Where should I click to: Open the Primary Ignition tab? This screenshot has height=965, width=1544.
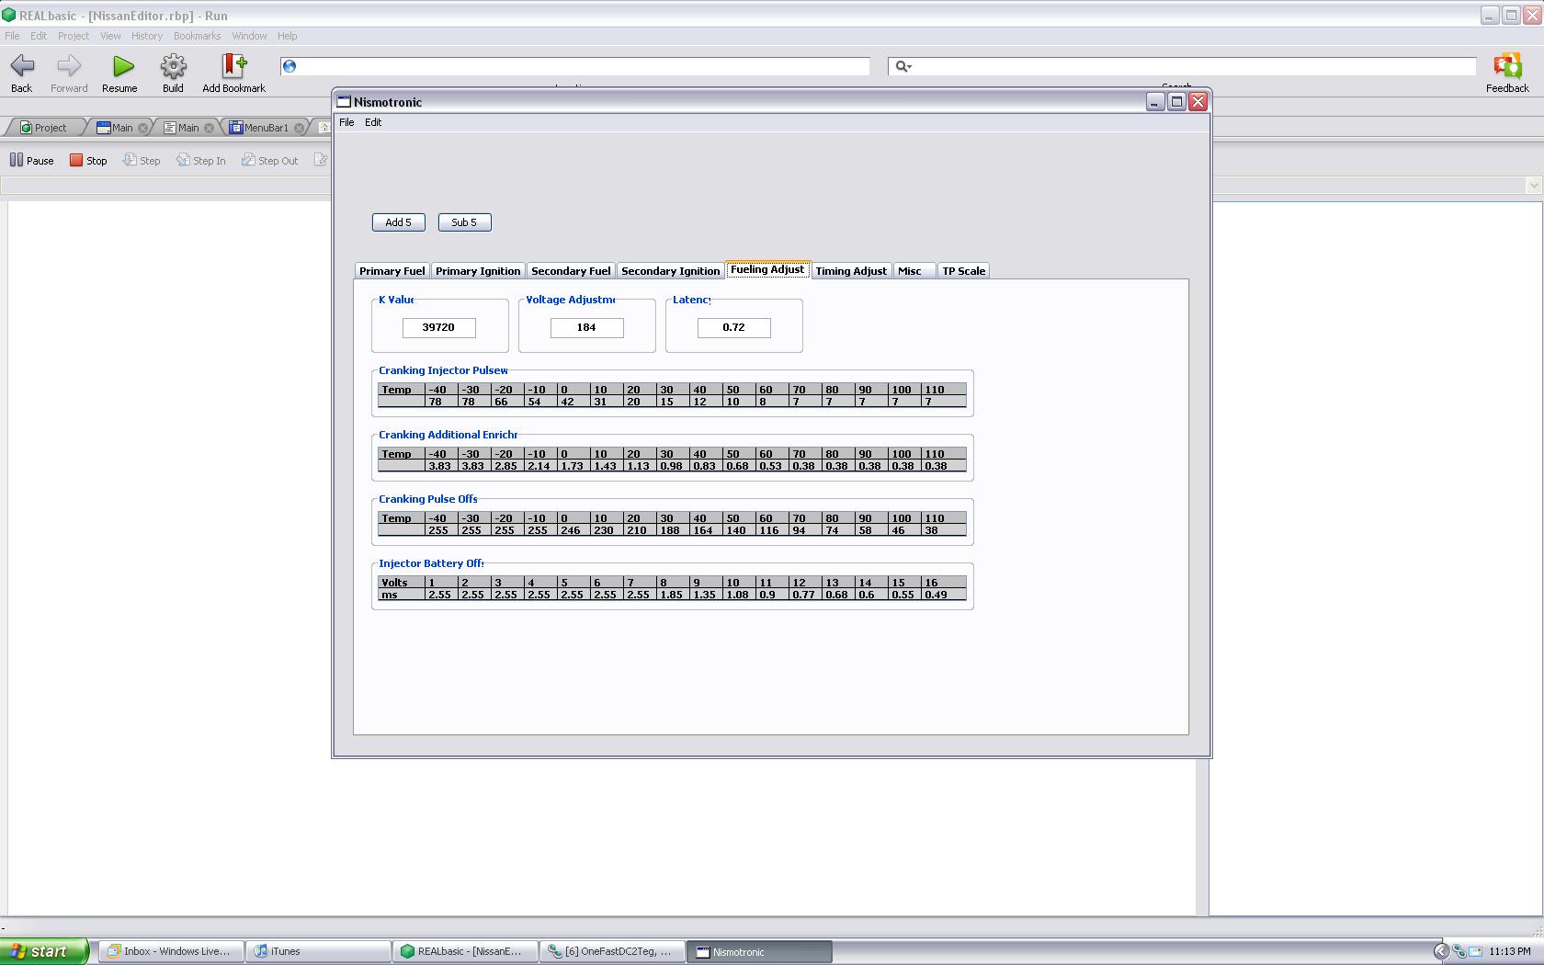[478, 271]
